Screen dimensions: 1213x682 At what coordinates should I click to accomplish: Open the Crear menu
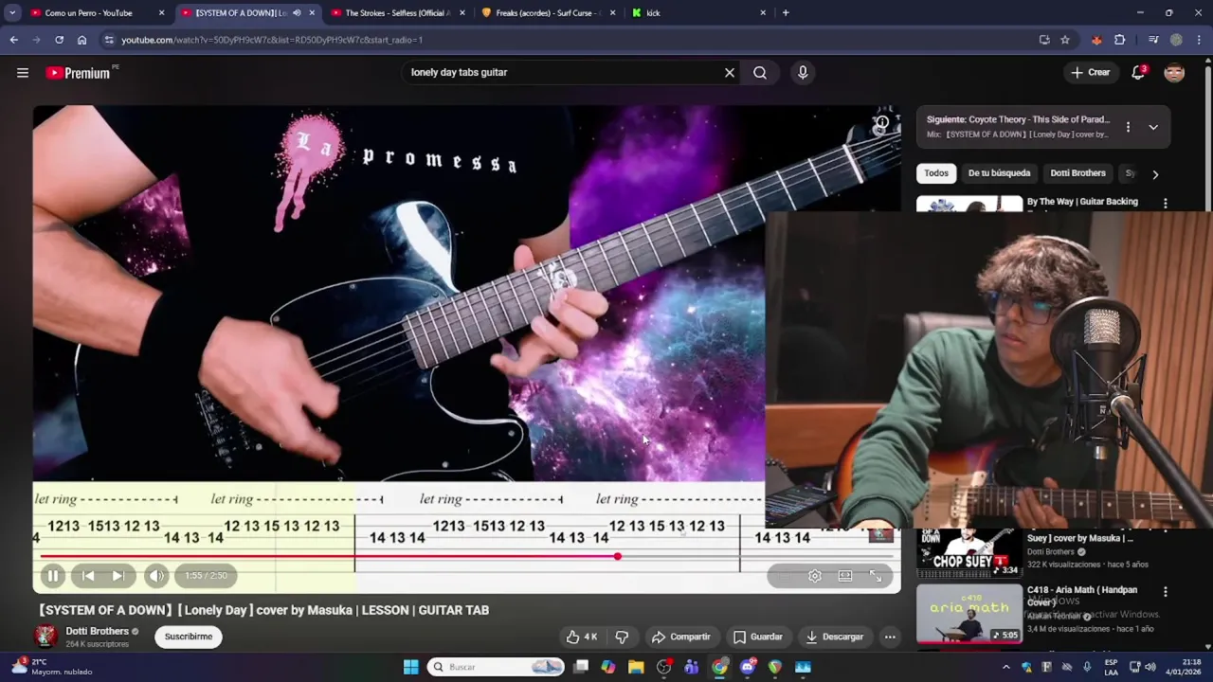pos(1091,72)
